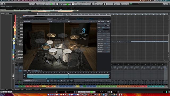Viewport: 170px width, 96px height.
Task: Select the right crash cymbal near the CORE banner
Action: point(75,37)
